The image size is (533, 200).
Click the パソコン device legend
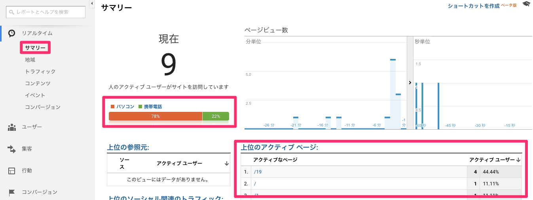coord(123,107)
